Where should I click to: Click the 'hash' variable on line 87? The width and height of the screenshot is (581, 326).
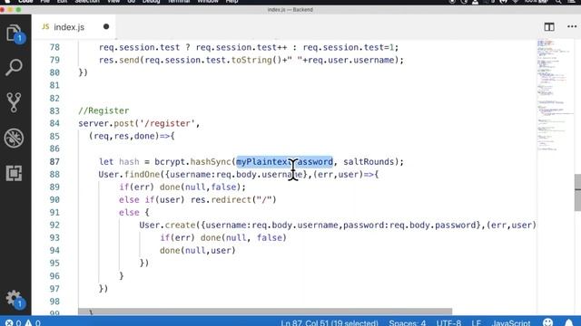(129, 161)
